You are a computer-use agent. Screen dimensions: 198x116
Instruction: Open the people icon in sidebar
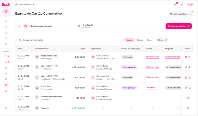(6, 27)
